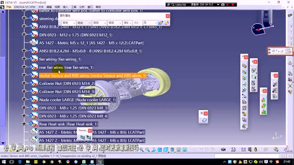The height and width of the screenshot is (165, 294).
Task: Click the CATIA logo icon at bottom right
Action: point(288,149)
